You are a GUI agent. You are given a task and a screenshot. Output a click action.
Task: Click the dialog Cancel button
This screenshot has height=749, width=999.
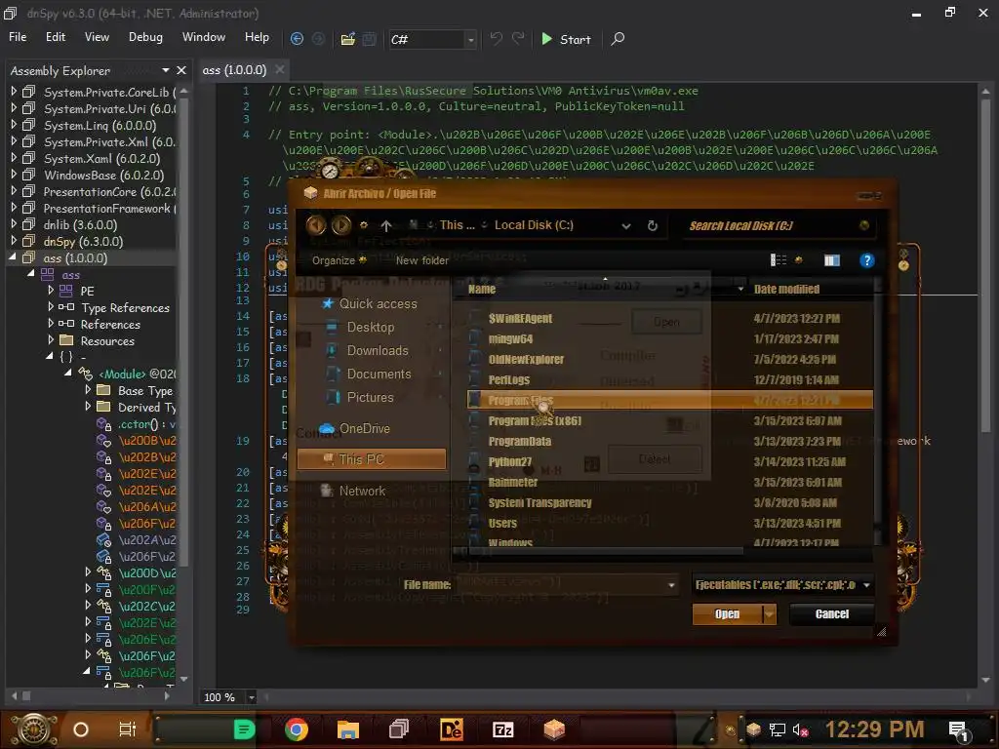pyautogui.click(x=831, y=614)
